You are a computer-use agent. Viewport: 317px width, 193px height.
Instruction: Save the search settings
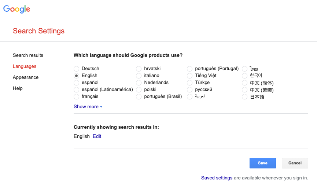click(x=263, y=163)
